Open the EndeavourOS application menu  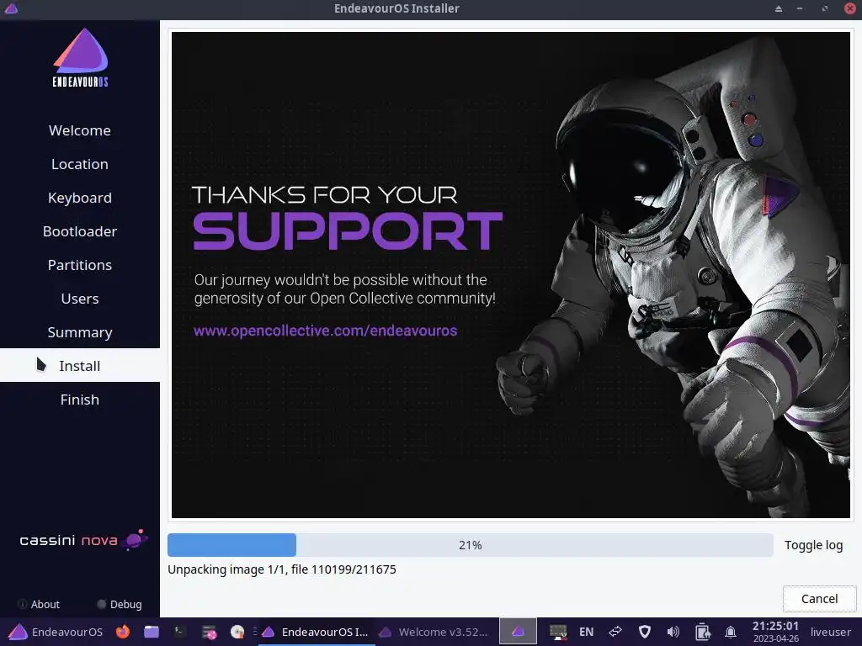coord(56,632)
